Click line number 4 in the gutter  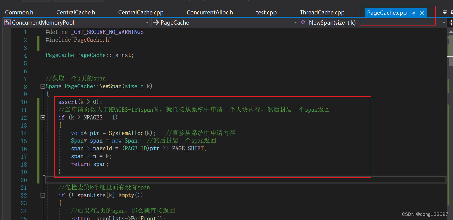point(25,56)
